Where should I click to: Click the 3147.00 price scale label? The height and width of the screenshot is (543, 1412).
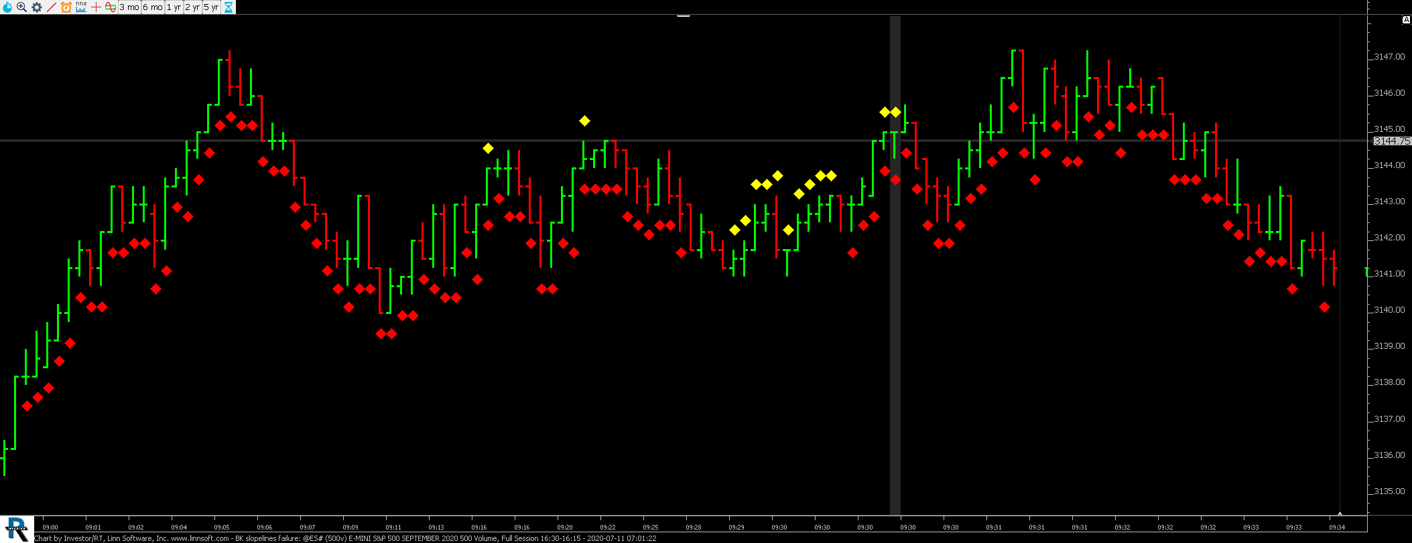[1389, 57]
